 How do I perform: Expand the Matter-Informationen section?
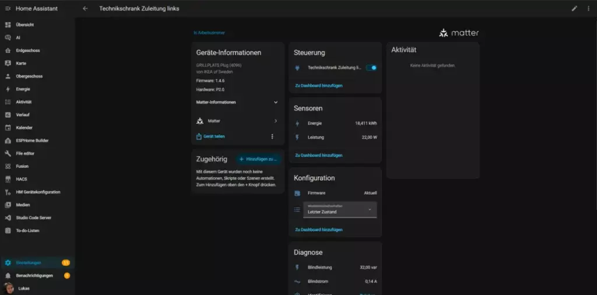(x=237, y=103)
